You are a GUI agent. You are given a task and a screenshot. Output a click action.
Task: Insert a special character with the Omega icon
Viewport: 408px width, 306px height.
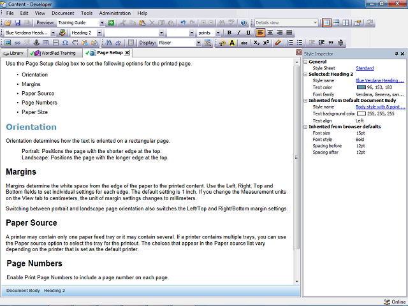[65, 43]
